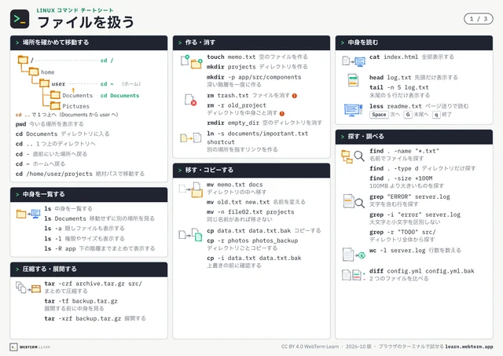
Task: Click 'grep -r "TODO" src/' command
Action: (402, 232)
